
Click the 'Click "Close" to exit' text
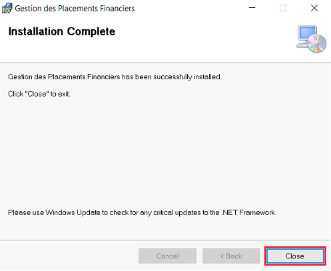[x=39, y=94]
